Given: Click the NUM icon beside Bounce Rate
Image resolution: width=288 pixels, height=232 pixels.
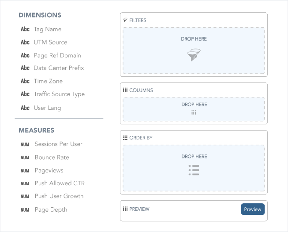Looking at the screenshot, I should [x=25, y=157].
